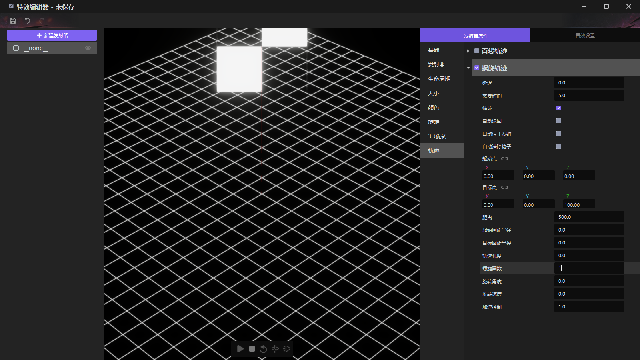This screenshot has height=360, width=640.
Task: Close the 特效编辑器 window
Action: (629, 6)
